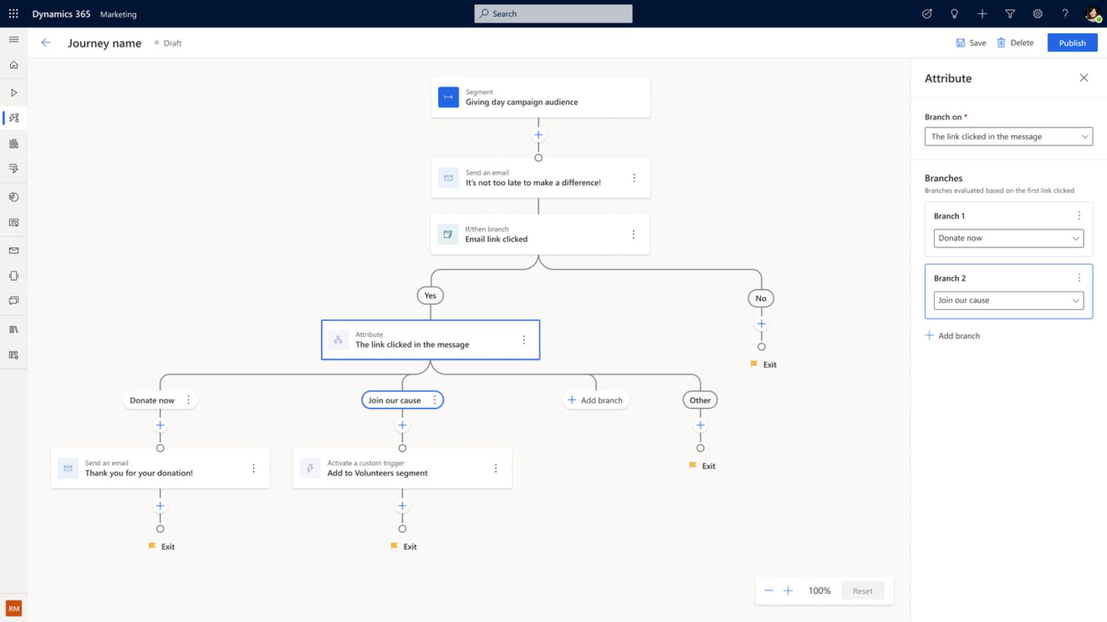Viewport: 1107px width, 622px height.
Task: Click the Marketing app name
Action: coord(118,14)
